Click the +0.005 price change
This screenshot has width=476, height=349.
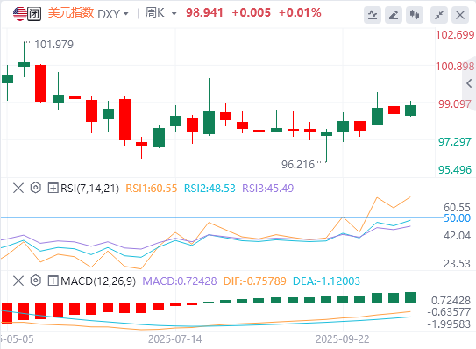[251, 13]
